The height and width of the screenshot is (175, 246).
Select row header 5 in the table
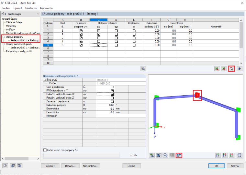(48, 45)
